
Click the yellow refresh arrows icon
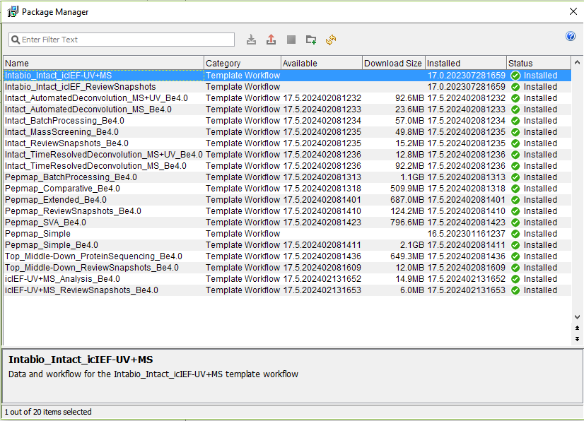331,40
